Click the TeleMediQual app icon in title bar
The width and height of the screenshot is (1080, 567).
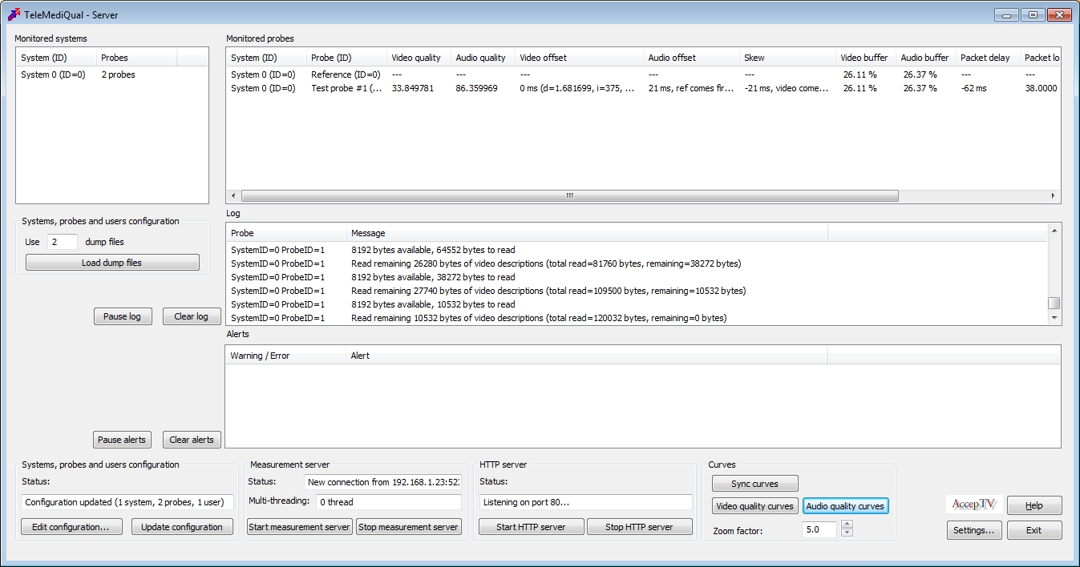pos(14,14)
